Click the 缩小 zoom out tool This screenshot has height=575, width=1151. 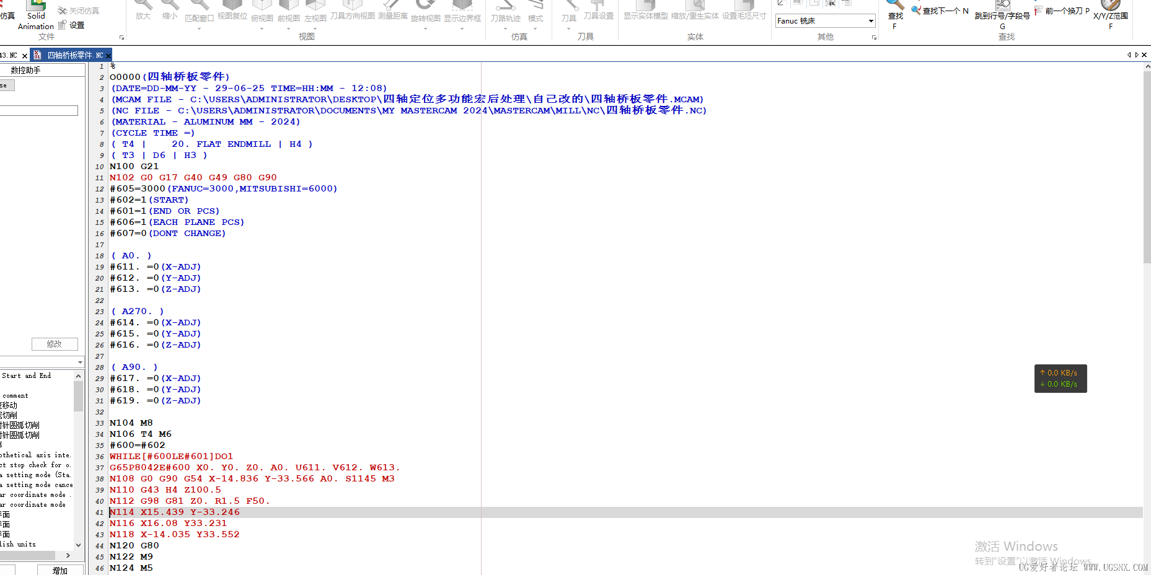pos(169,11)
